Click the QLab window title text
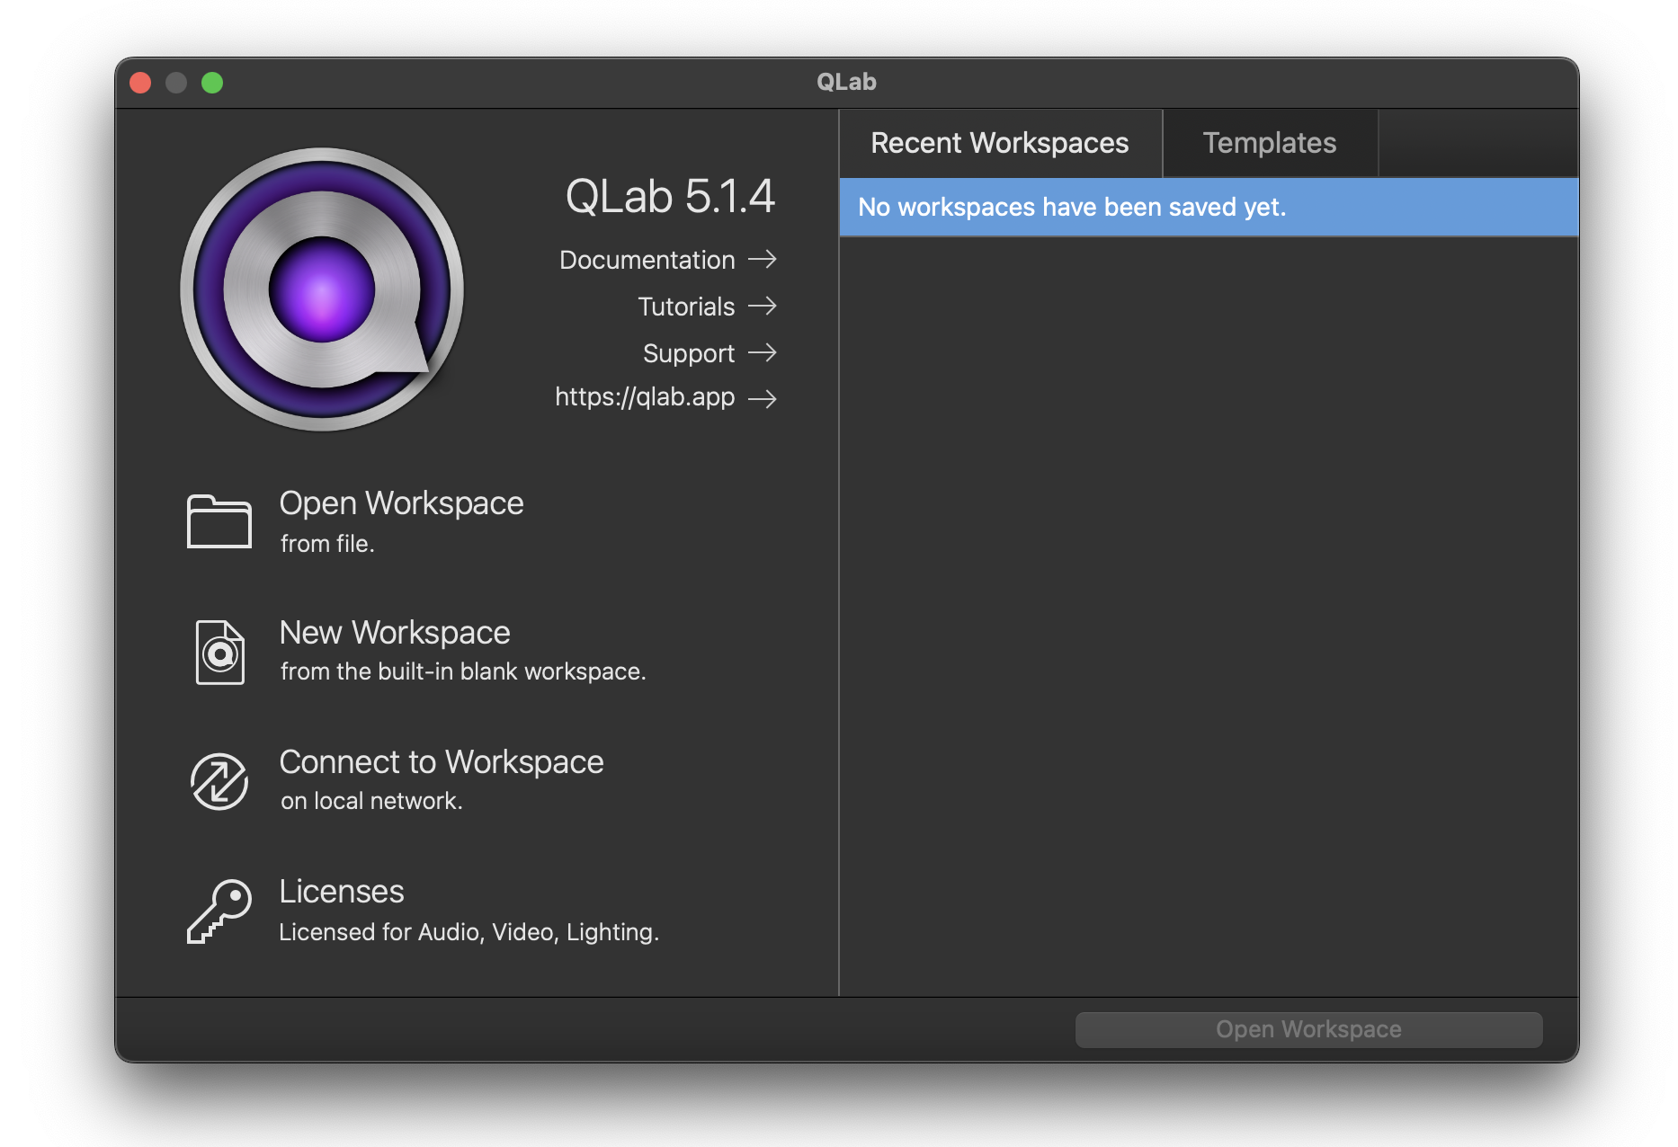 (x=846, y=82)
